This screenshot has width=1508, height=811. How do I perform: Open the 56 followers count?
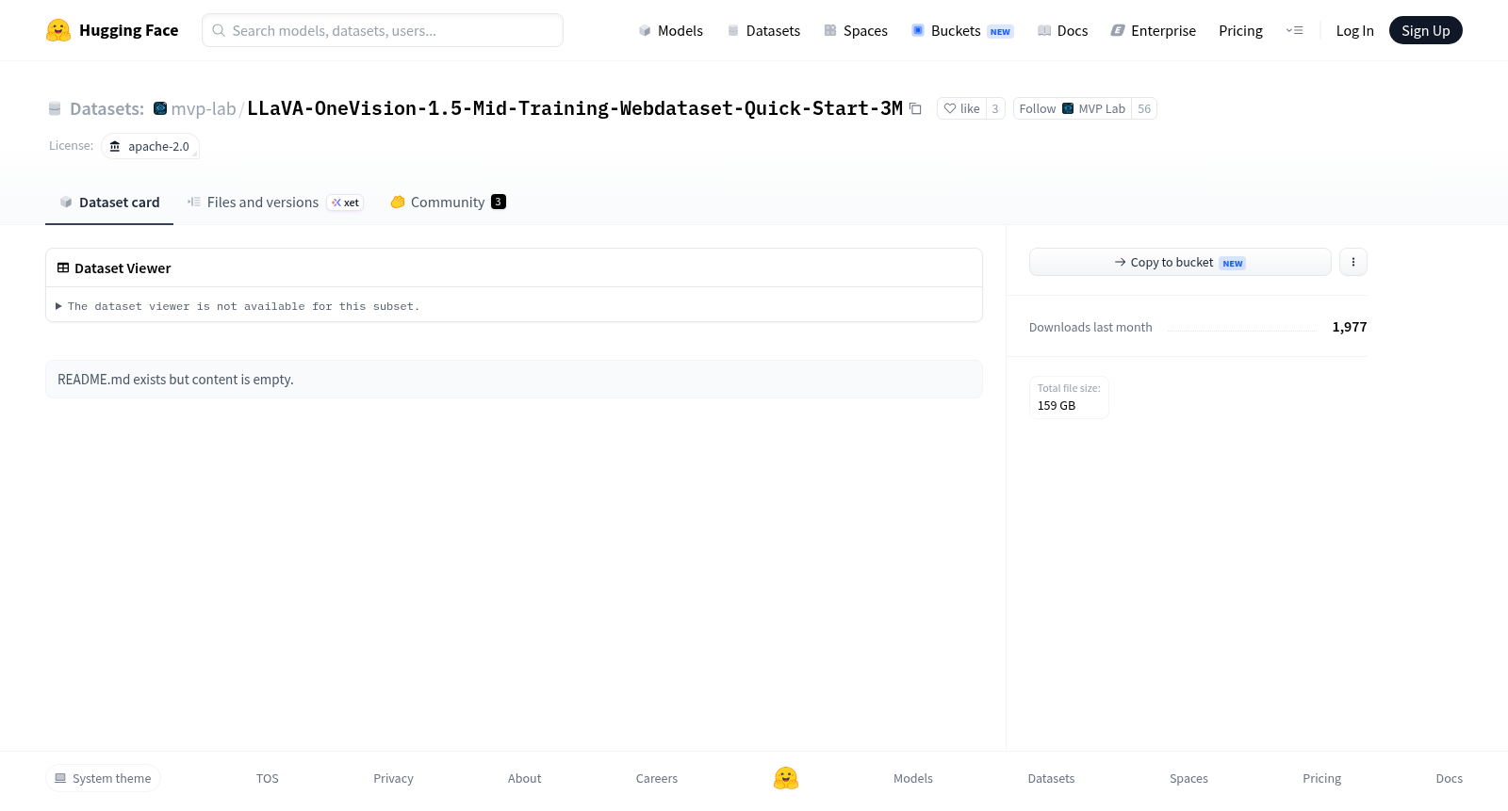(x=1144, y=108)
